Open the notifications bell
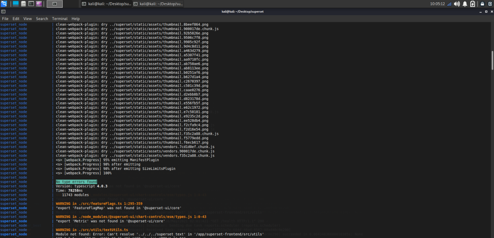Viewport: 494px width, 238px height. (x=465, y=4)
